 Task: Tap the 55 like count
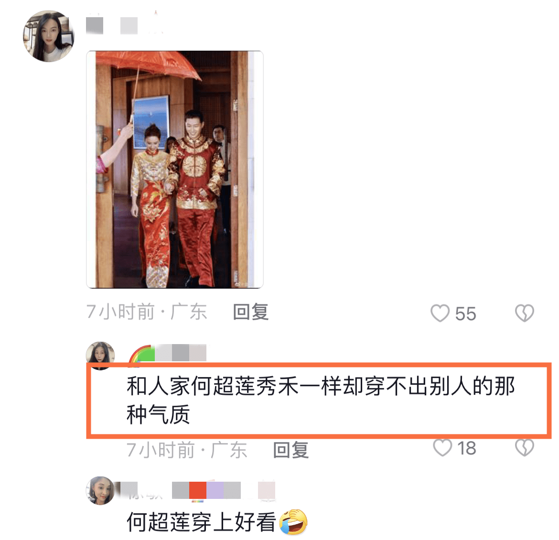pos(465,314)
